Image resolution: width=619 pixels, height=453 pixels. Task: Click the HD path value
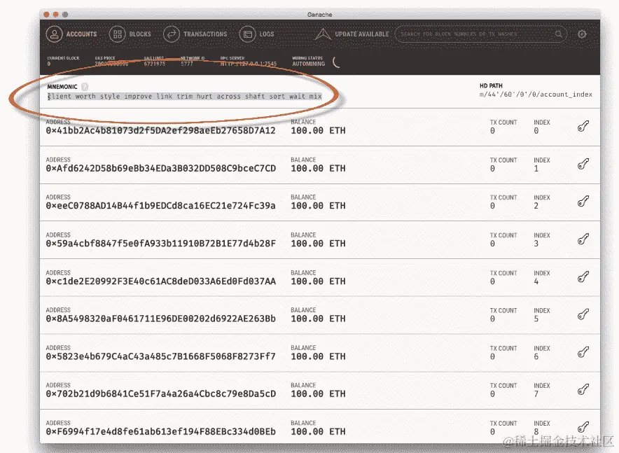(x=536, y=95)
